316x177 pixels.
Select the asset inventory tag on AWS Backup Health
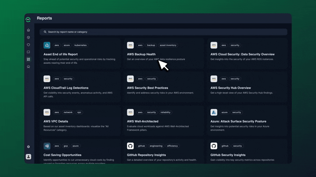(x=168, y=45)
